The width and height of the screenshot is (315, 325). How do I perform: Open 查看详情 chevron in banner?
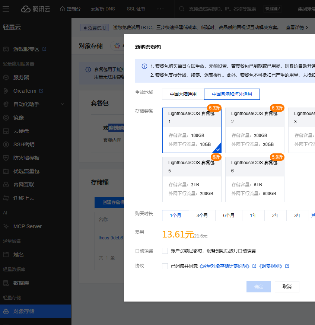click(x=307, y=28)
